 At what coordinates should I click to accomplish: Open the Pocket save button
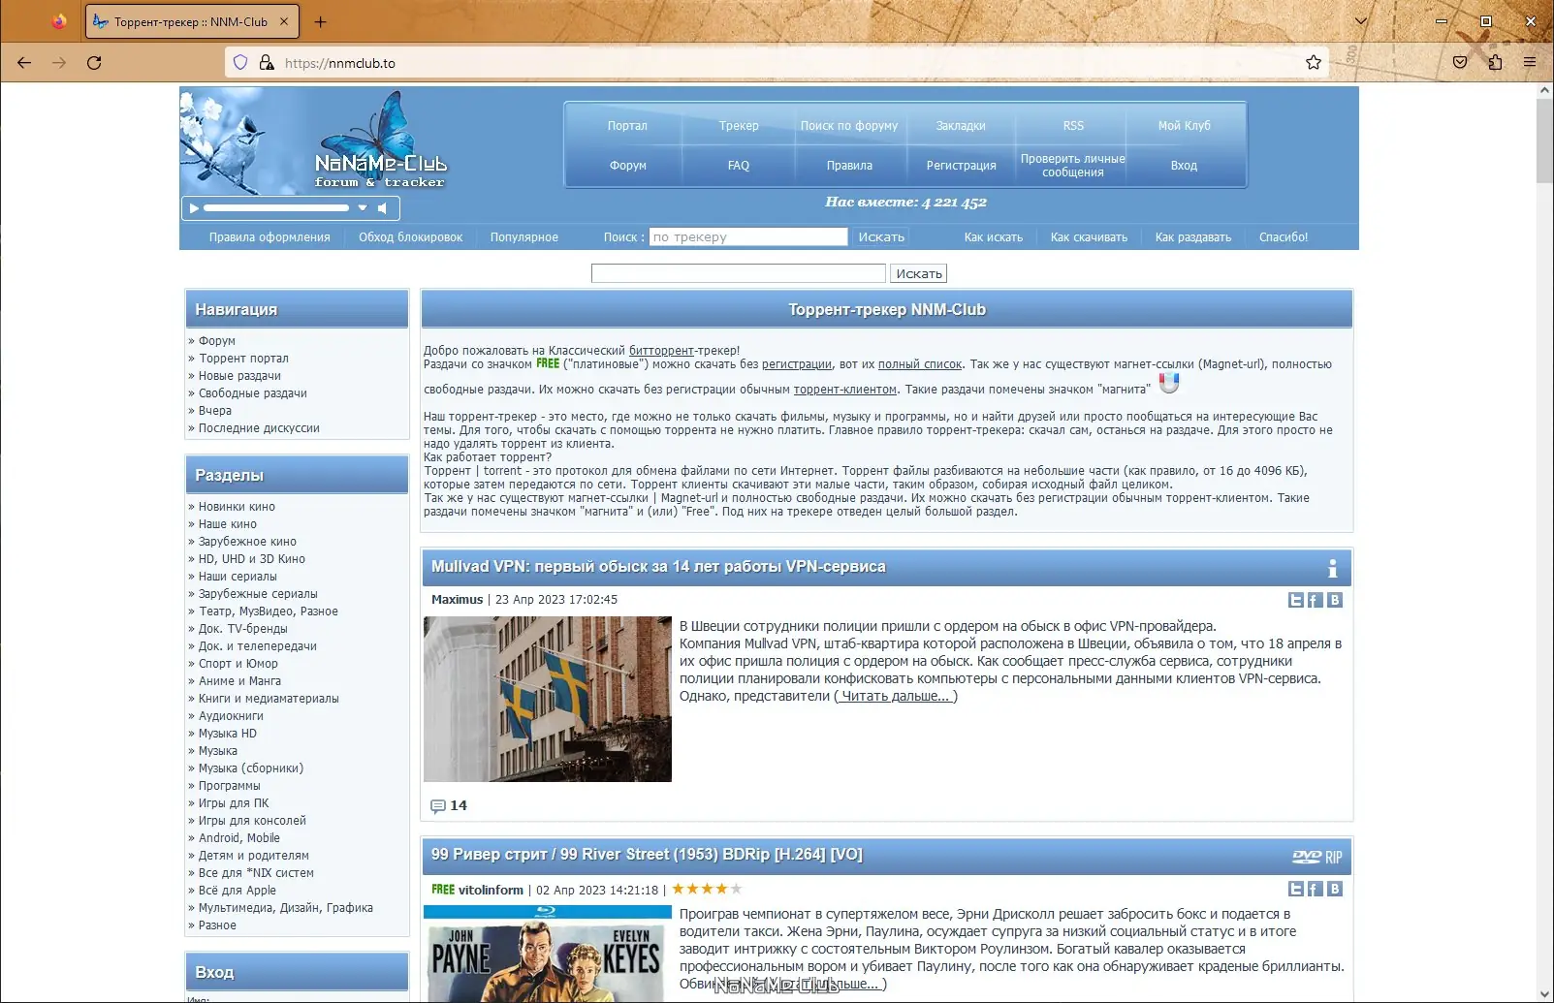tap(1460, 63)
